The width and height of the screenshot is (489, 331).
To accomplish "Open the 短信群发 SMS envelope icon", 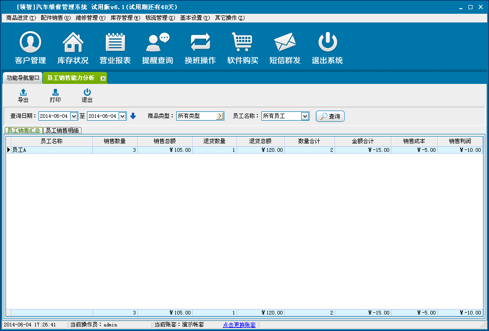I will [285, 43].
